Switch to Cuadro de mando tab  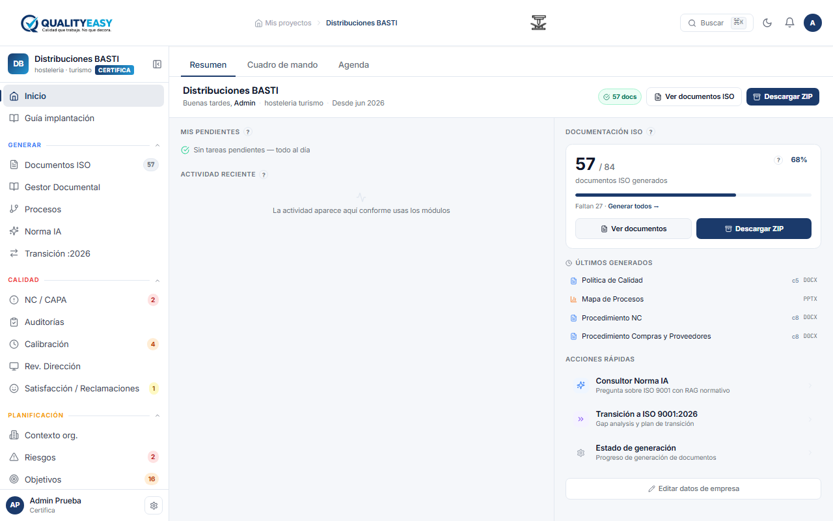click(282, 64)
